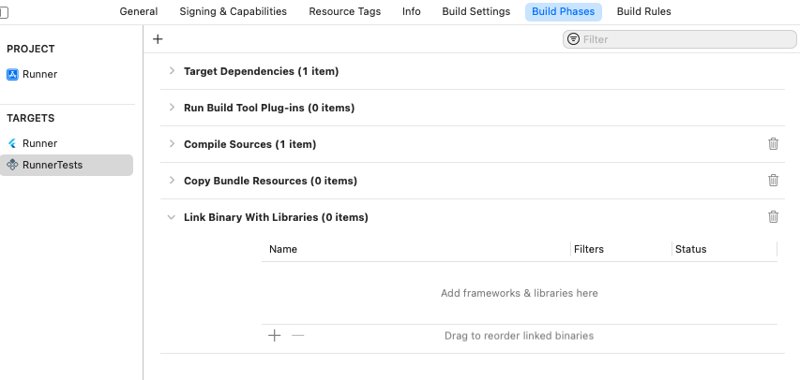
Task: Click the filter icon in search field
Action: coord(573,39)
